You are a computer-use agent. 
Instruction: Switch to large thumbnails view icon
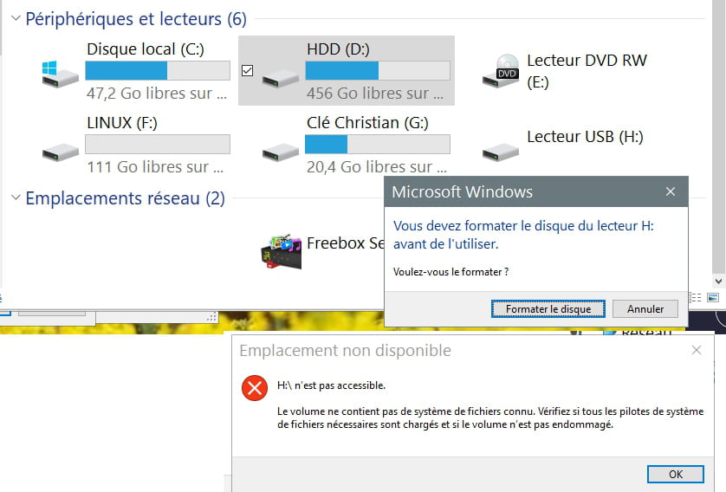click(713, 298)
